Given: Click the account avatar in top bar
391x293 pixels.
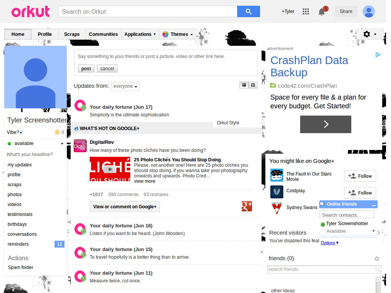Looking at the screenshot, I should pyautogui.click(x=368, y=11).
